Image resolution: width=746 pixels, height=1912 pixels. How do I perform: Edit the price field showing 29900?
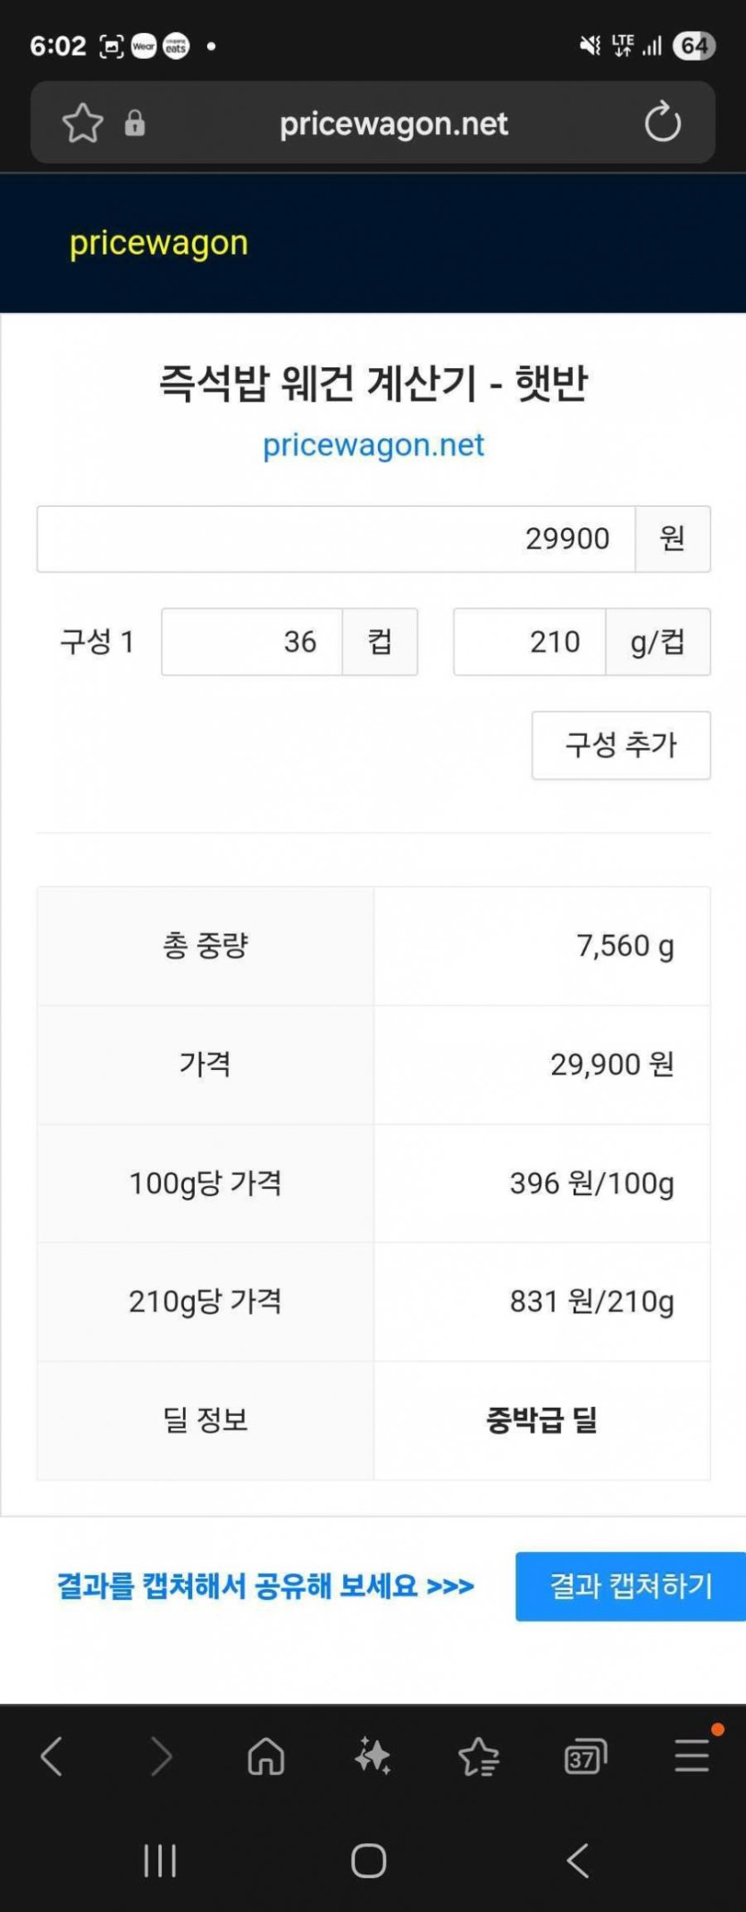(x=336, y=539)
